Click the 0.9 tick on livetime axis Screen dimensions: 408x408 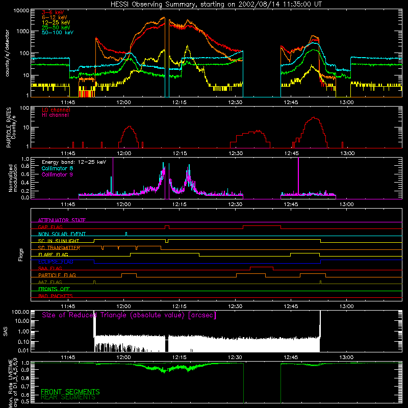[25, 370]
